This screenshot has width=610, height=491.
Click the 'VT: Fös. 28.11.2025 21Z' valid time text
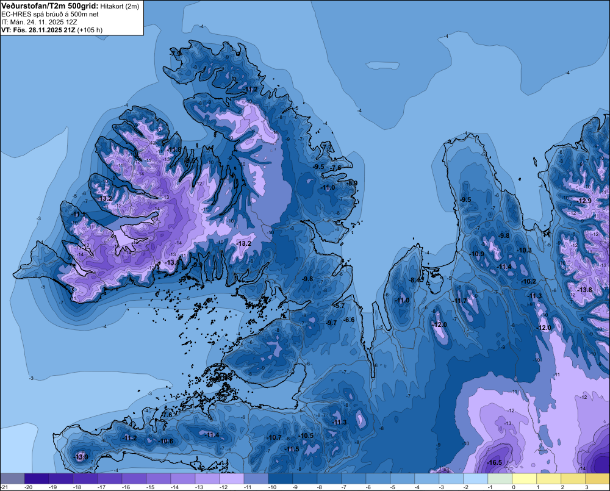38,30
